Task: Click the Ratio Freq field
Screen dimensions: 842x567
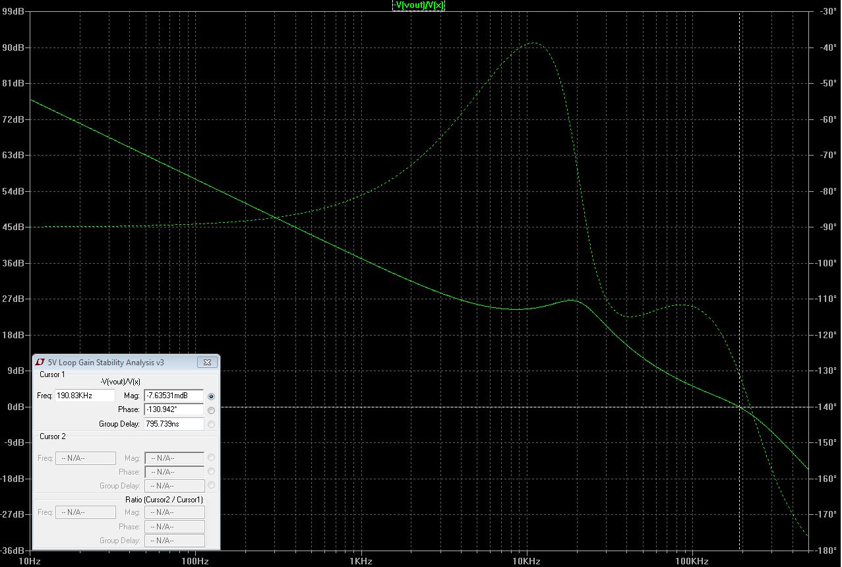Action: tap(85, 512)
